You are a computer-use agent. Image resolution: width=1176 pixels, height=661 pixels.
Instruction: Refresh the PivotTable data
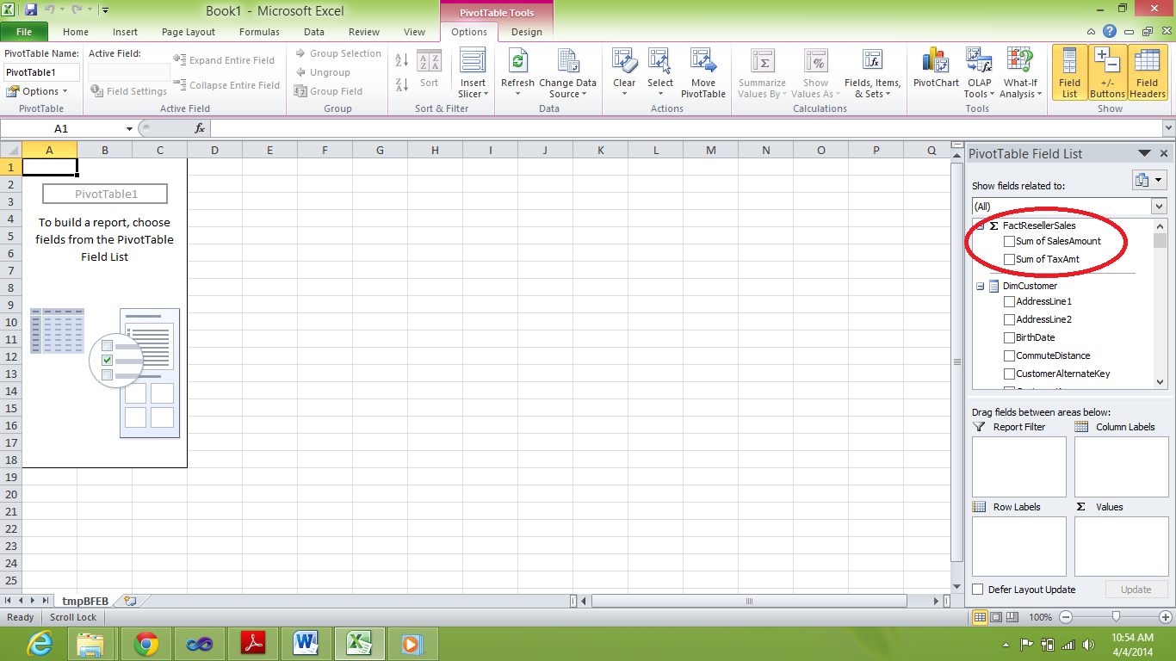coord(517,74)
